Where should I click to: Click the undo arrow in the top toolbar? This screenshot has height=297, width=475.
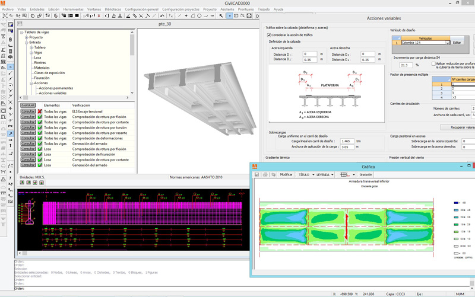tap(162, 16)
